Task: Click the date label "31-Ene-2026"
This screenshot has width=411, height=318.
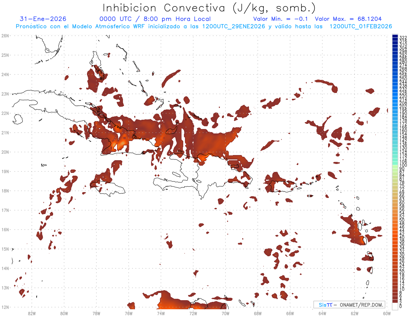Action: pos(43,19)
